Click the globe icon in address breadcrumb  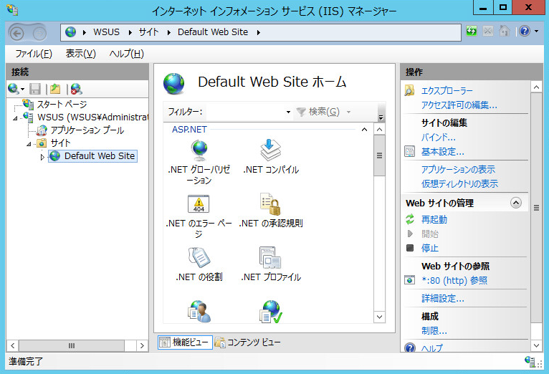point(70,32)
